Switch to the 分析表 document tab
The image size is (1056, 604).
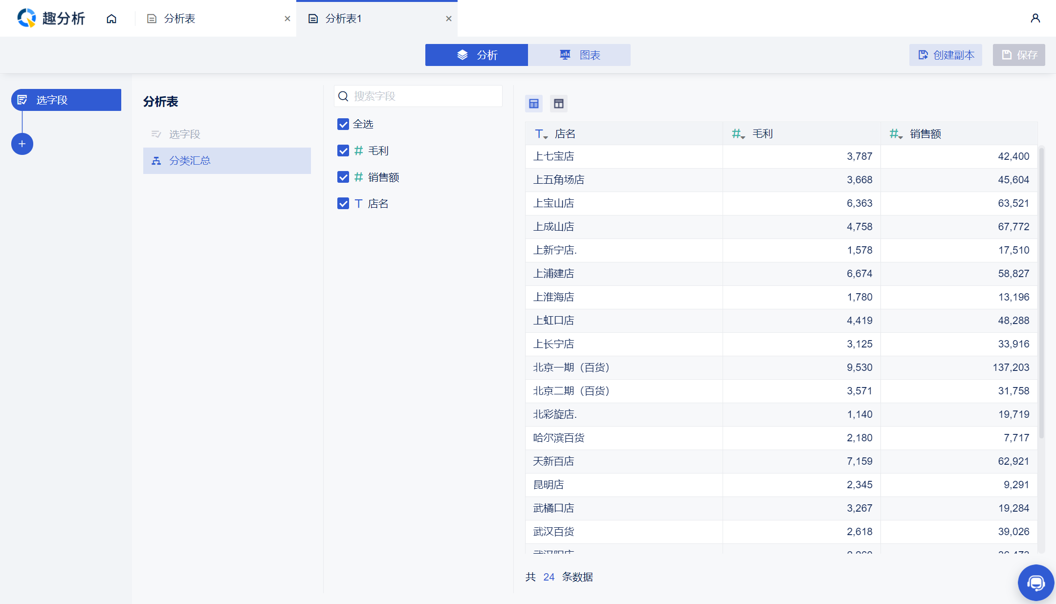point(179,19)
